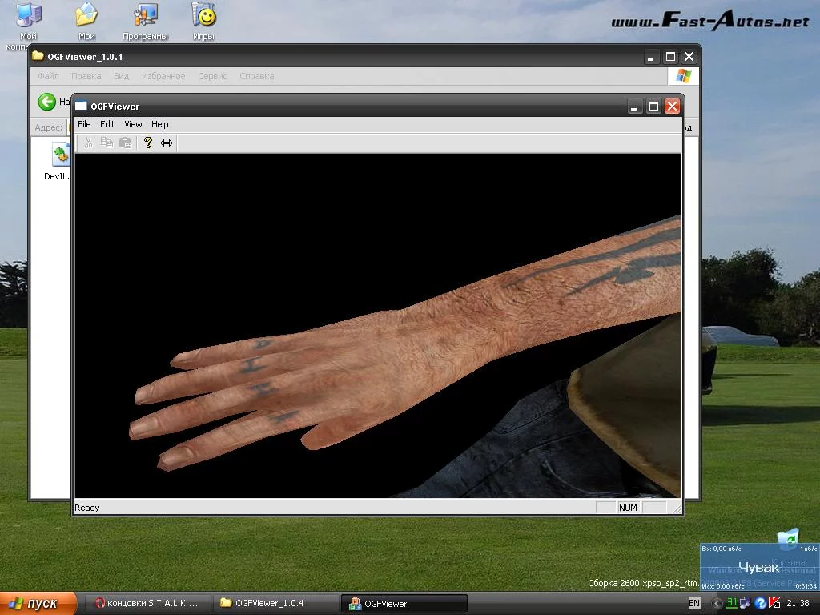
Task: Open the Сервис menu in the Explorer window
Action: pyautogui.click(x=212, y=76)
